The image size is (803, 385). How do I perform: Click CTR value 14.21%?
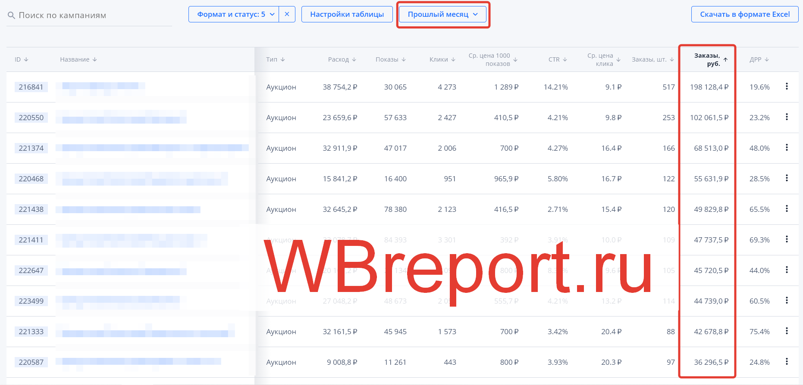555,87
